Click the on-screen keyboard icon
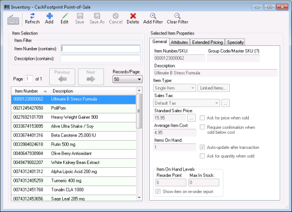 [x=13, y=19]
